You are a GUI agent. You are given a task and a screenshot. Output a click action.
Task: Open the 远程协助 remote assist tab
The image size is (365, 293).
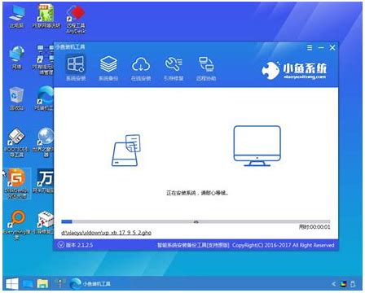pyautogui.click(x=206, y=68)
